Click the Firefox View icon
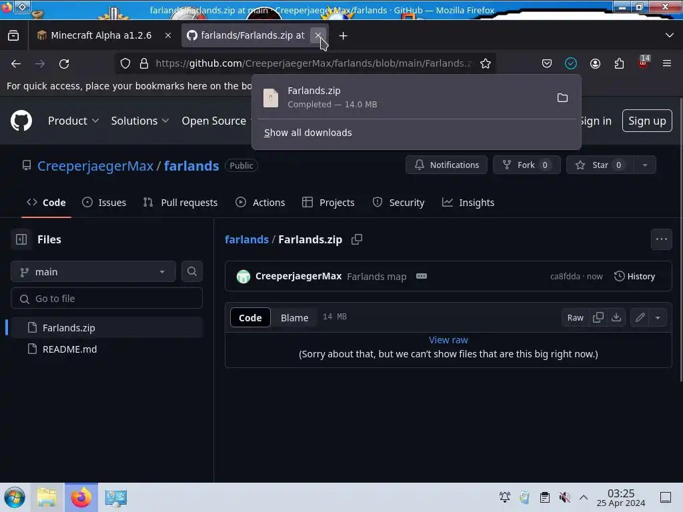 (13, 35)
